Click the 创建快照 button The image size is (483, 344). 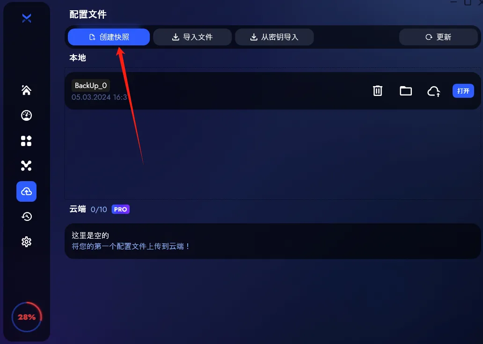click(x=109, y=37)
